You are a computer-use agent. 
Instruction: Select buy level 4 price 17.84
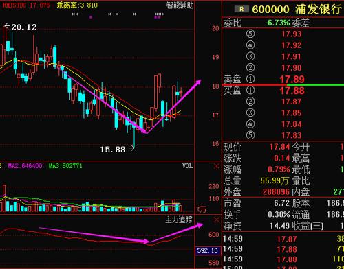coord(291,124)
